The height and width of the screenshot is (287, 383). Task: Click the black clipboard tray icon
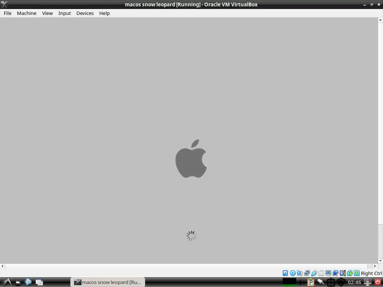pos(331,283)
